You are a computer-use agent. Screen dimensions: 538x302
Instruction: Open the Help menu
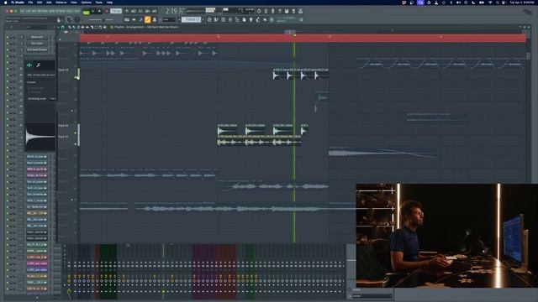coord(110,3)
